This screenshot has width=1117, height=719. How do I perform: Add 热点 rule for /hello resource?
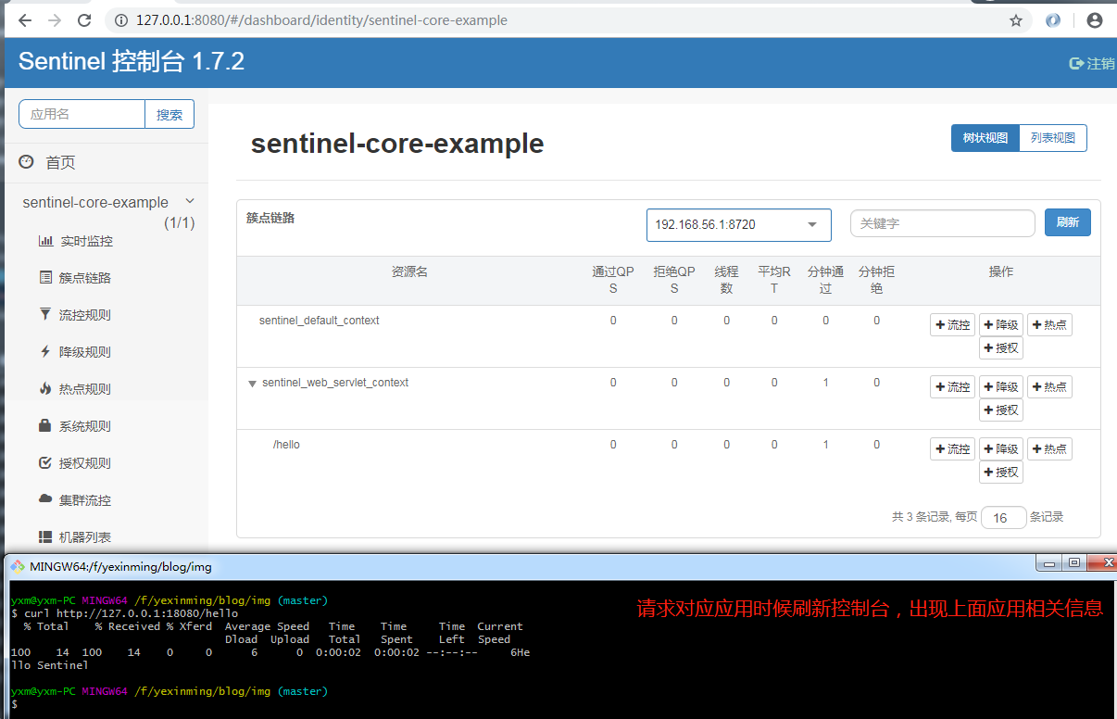(1049, 449)
